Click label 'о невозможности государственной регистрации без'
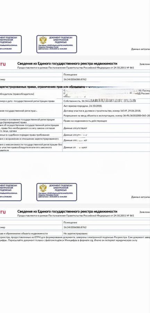 click(31, 144)
